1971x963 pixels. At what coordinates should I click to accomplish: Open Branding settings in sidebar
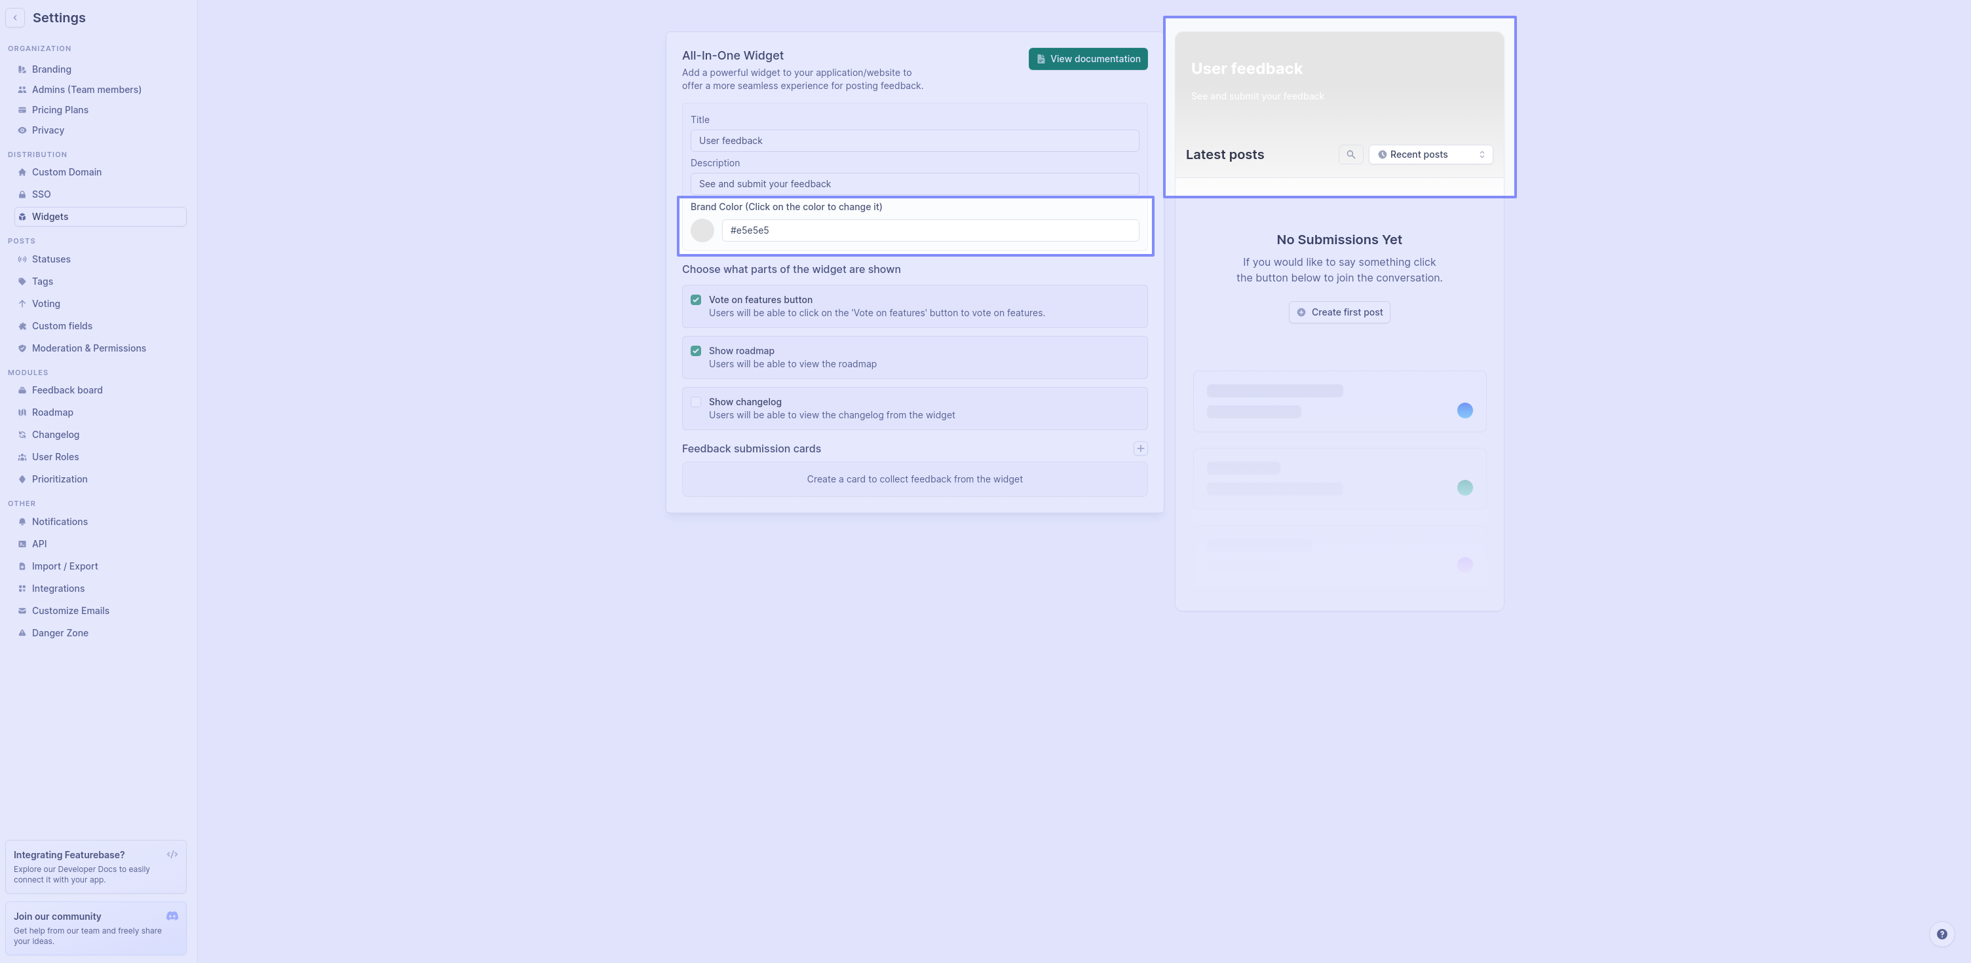click(x=51, y=69)
